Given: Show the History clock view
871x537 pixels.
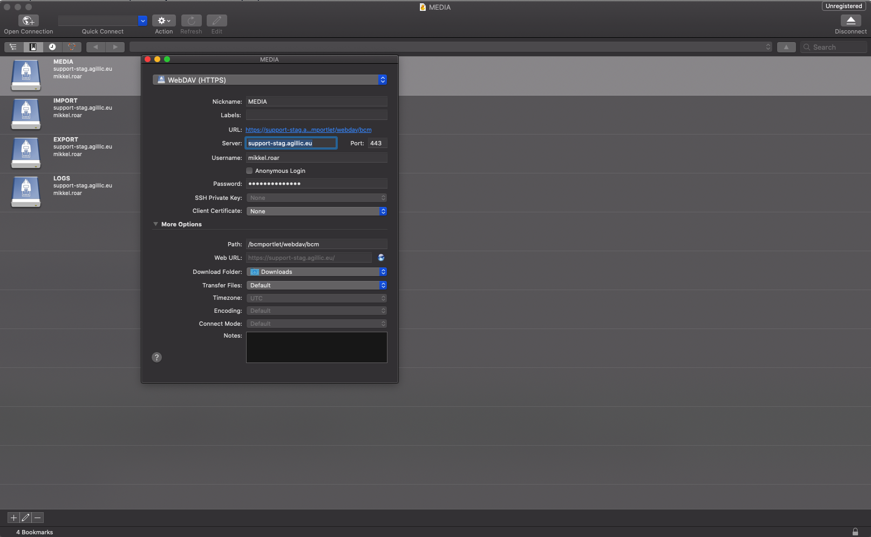Looking at the screenshot, I should [x=52, y=47].
